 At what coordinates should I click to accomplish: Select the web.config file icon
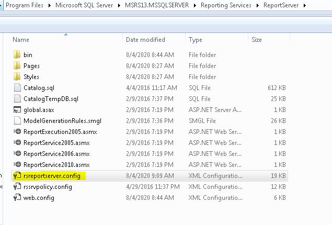tap(17, 198)
